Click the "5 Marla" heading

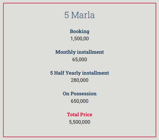pyautogui.click(x=79, y=15)
